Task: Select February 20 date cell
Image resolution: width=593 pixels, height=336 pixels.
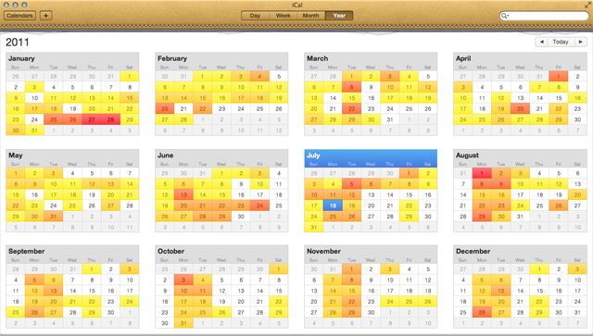Action: tap(165, 108)
